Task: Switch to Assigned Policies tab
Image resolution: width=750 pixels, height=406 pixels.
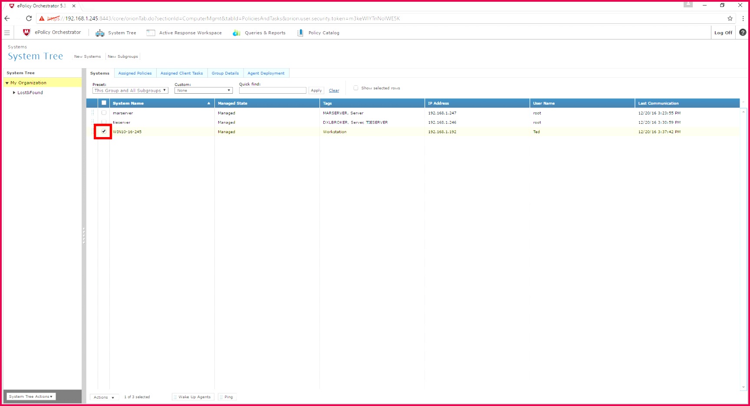Action: coord(135,73)
